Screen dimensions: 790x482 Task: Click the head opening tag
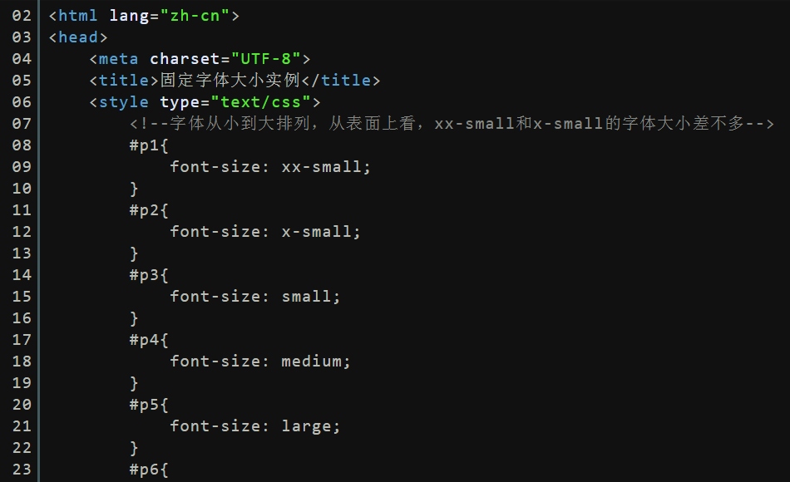(x=78, y=37)
